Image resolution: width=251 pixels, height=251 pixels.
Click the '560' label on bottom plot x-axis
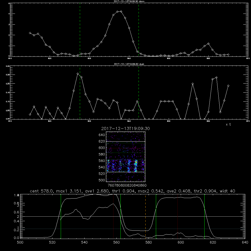click(116, 242)
